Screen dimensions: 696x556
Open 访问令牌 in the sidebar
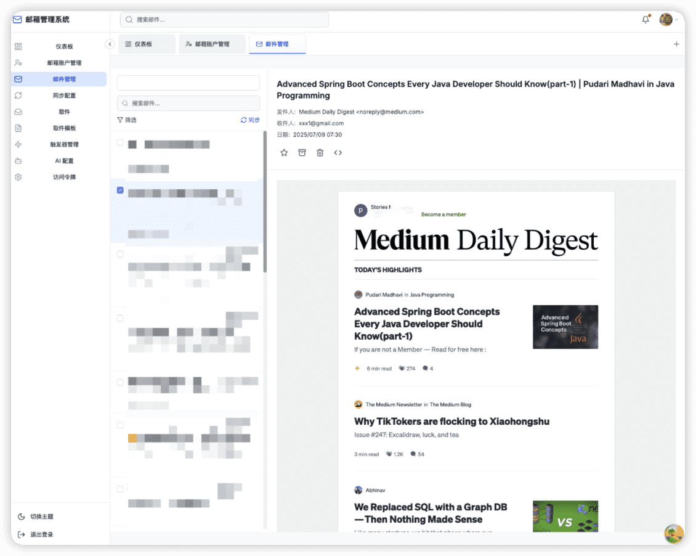point(59,177)
